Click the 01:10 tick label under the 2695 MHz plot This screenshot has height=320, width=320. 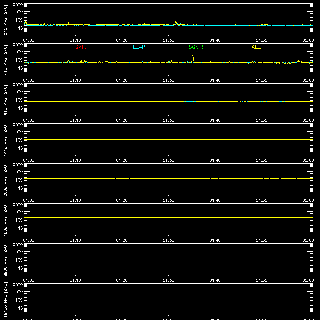click(x=75, y=200)
